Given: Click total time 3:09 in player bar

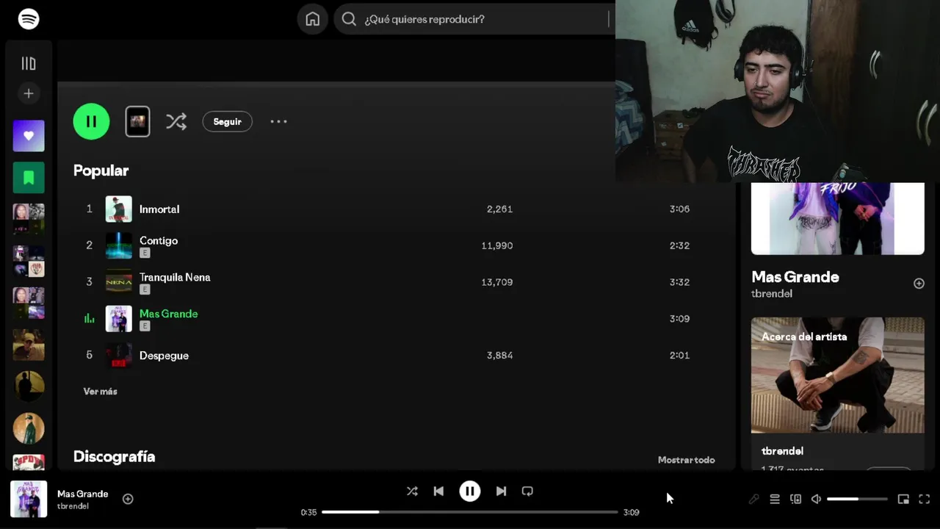Looking at the screenshot, I should (x=632, y=513).
